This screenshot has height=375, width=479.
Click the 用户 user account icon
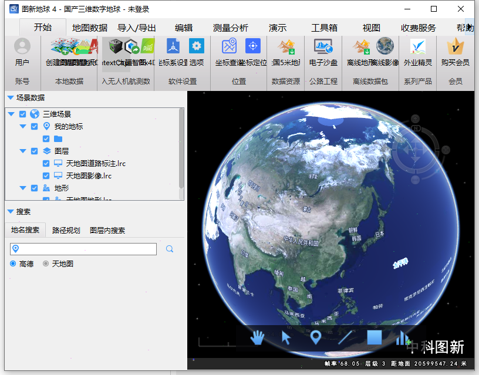click(22, 46)
